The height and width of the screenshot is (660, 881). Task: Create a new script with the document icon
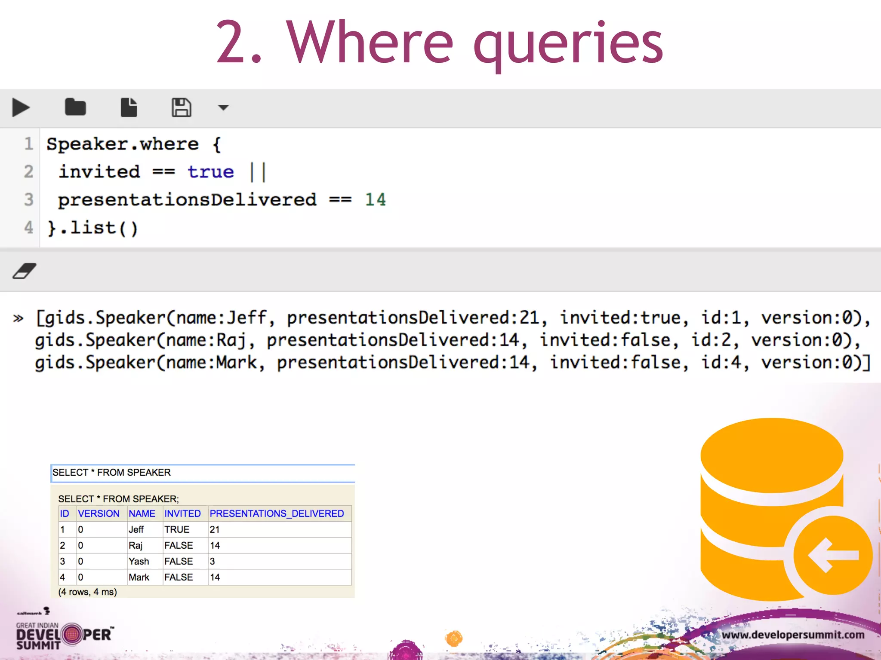129,107
